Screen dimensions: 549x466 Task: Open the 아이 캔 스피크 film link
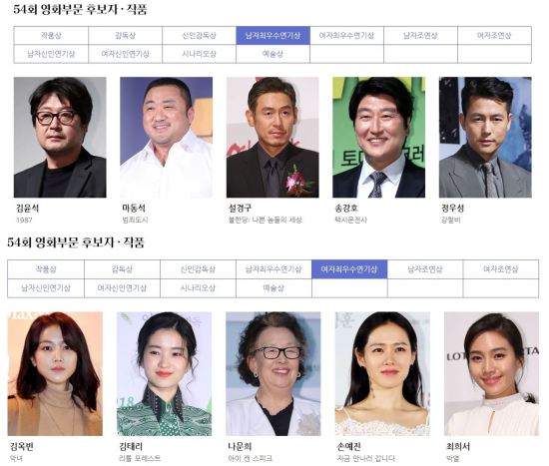click(x=250, y=458)
